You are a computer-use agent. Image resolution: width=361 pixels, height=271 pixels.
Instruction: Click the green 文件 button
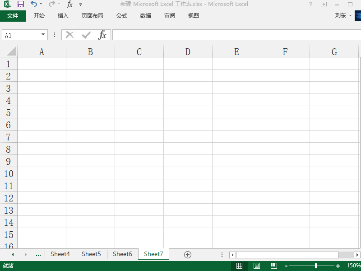pyautogui.click(x=13, y=16)
